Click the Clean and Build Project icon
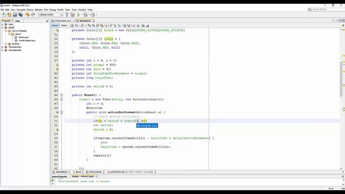345x194 pixels. (x=73, y=15)
